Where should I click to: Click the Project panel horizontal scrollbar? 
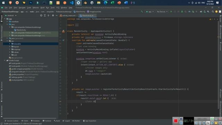click(30, 118)
